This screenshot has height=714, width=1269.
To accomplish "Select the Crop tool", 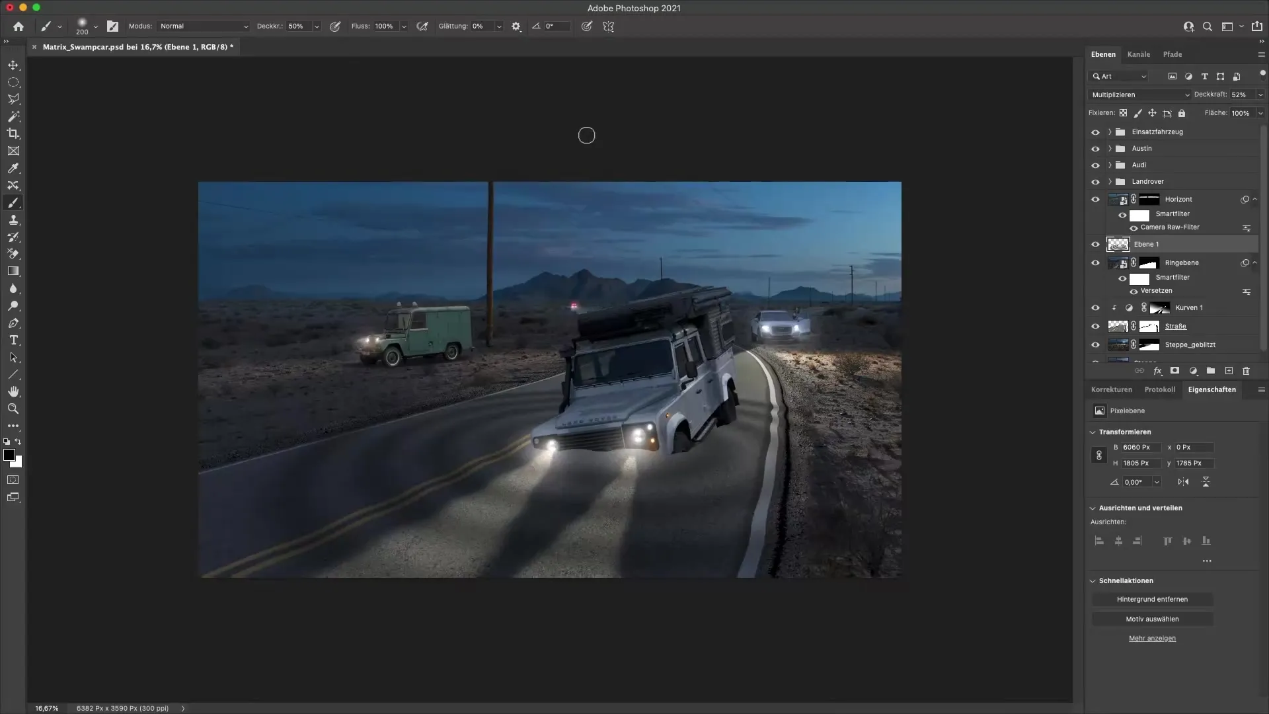I will pos(13,134).
